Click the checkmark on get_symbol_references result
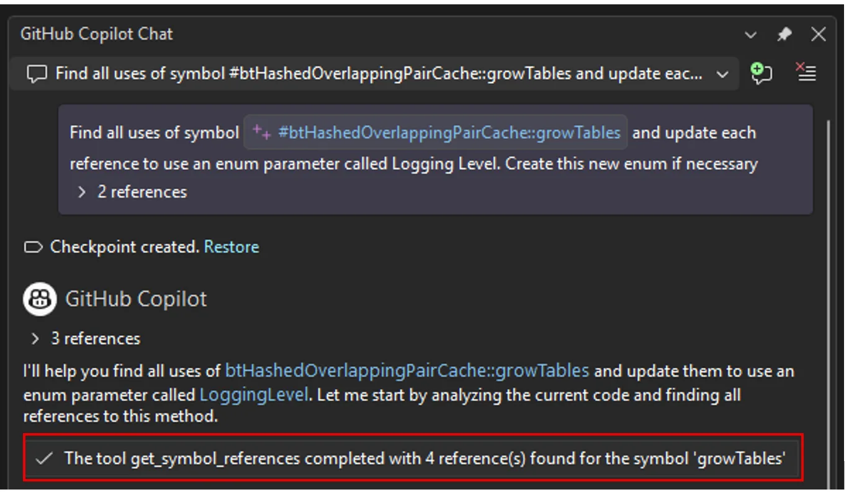 43,459
